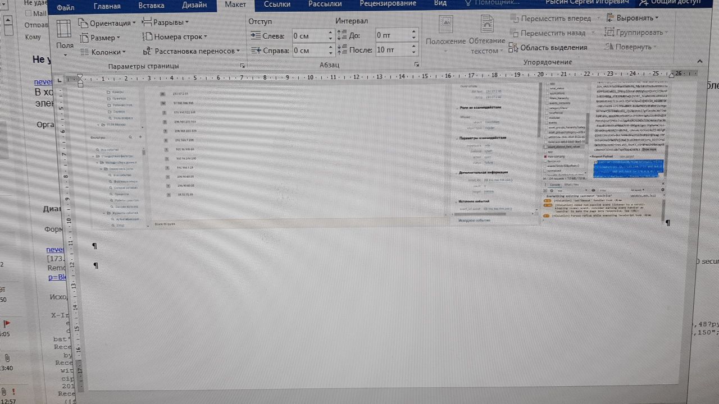Switch to the Вставка tab
The height and width of the screenshot is (404, 719).
pyautogui.click(x=151, y=6)
